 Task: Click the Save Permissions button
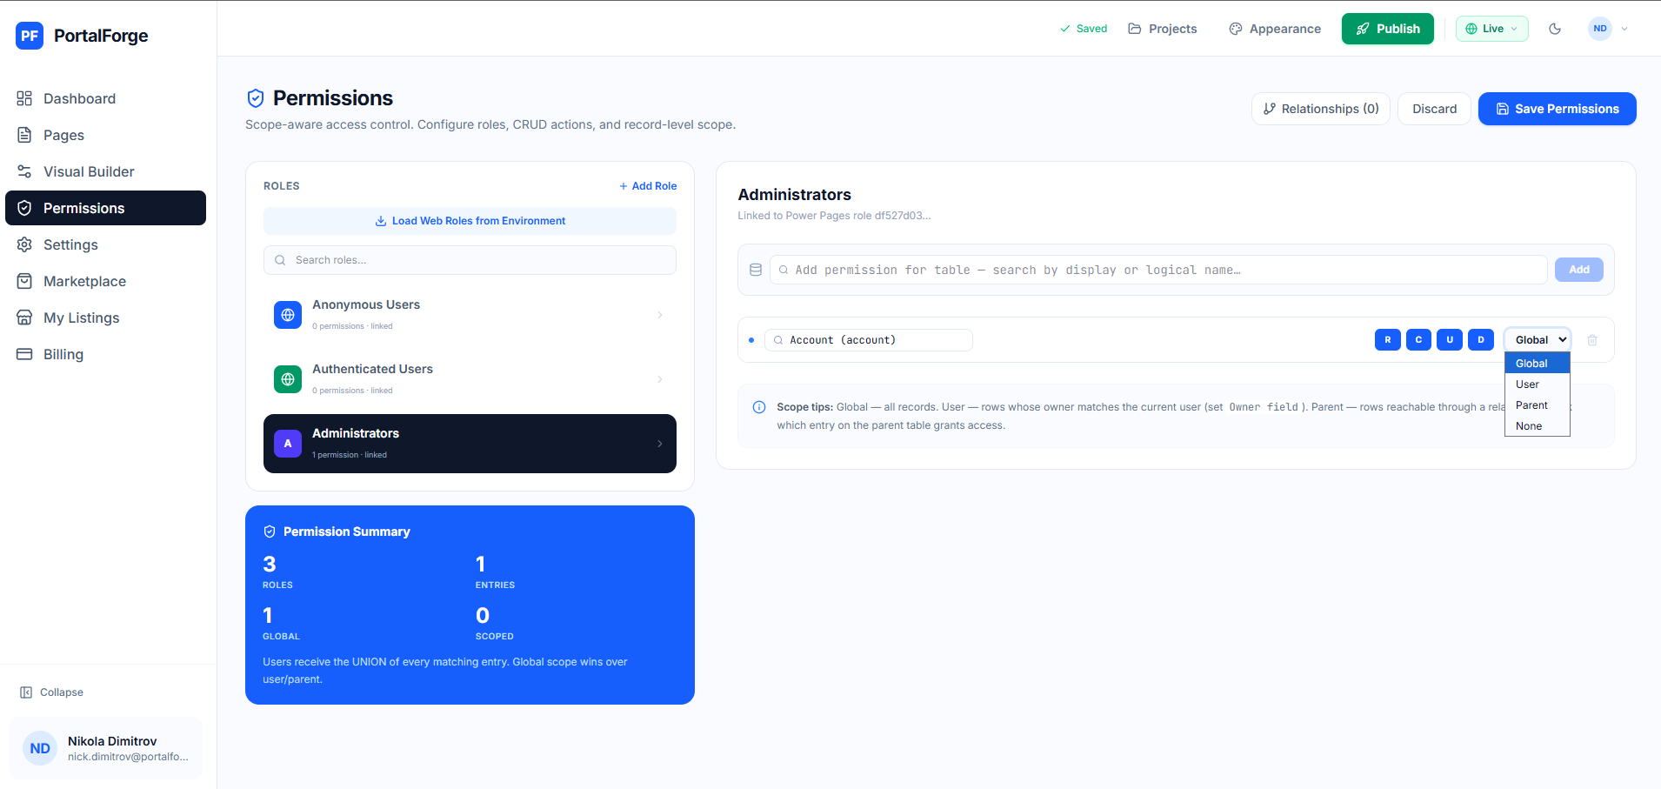click(1557, 109)
